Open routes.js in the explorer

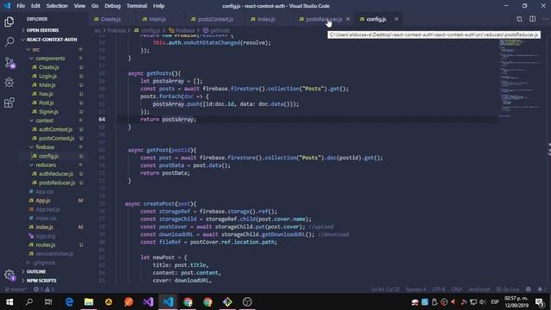point(53,245)
